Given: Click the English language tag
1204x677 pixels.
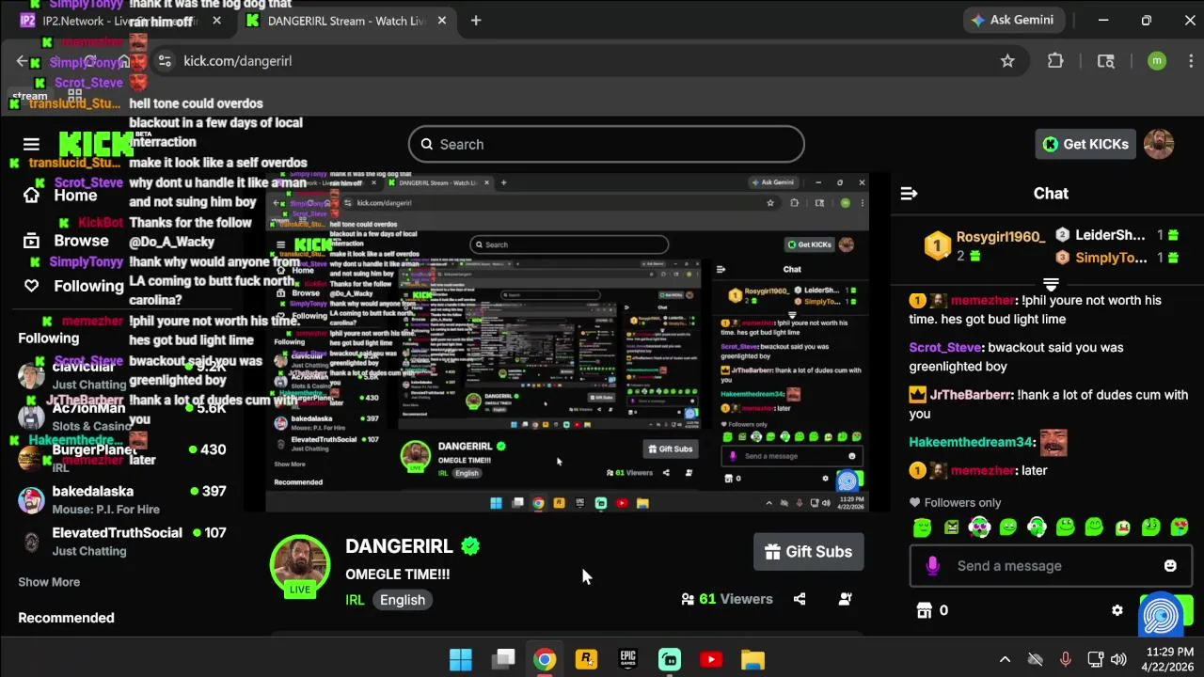Looking at the screenshot, I should [x=403, y=600].
